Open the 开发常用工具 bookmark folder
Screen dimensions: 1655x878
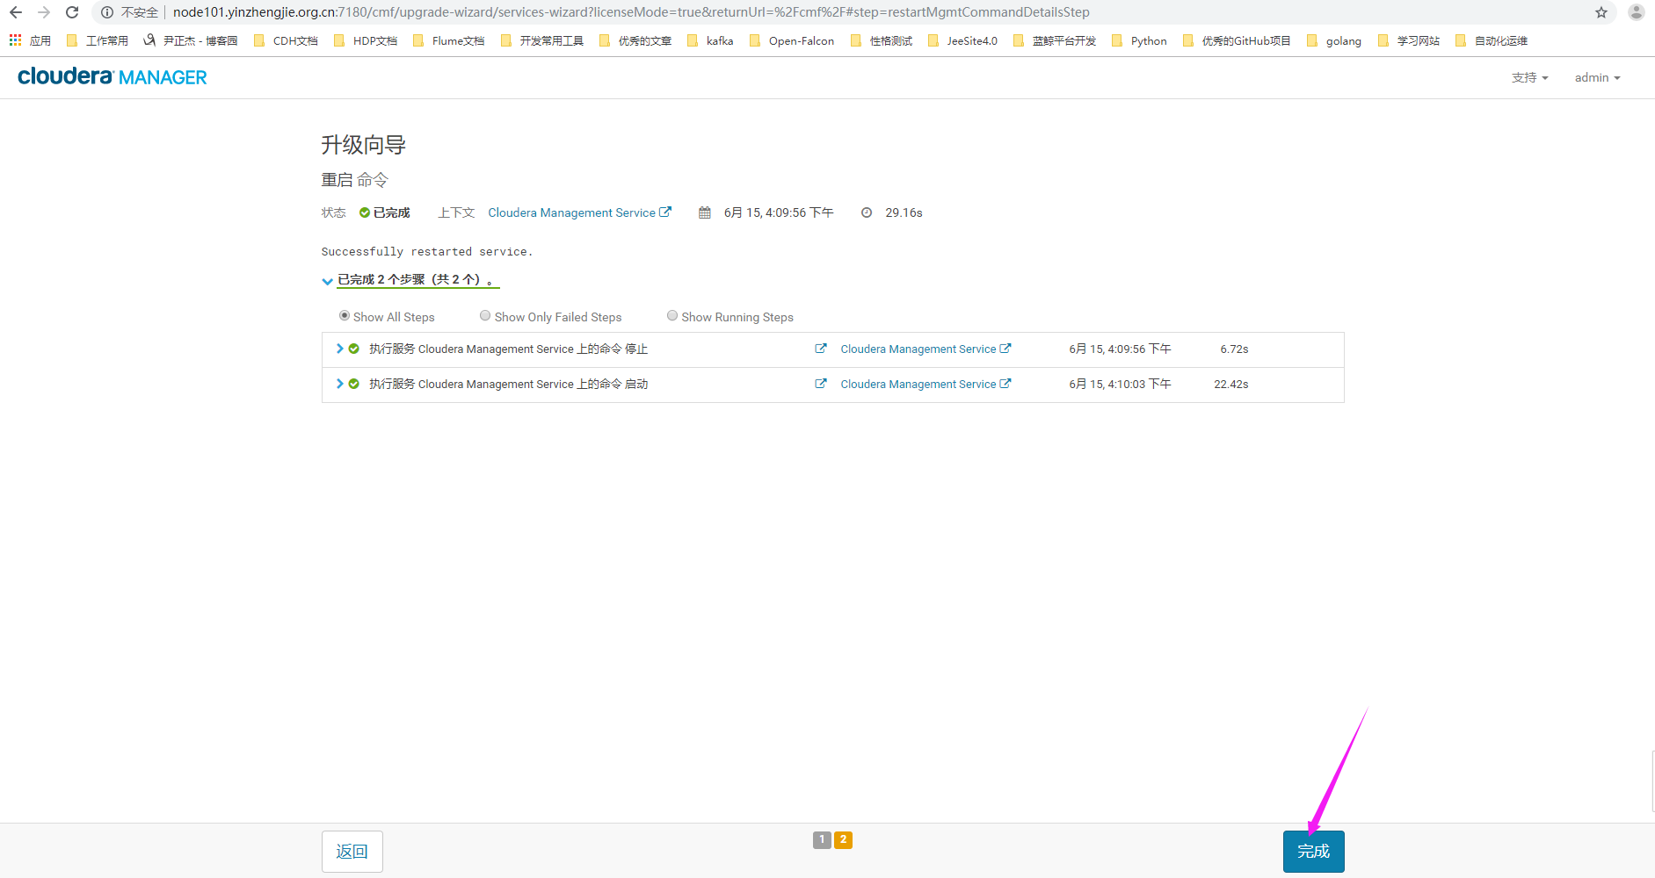(541, 40)
